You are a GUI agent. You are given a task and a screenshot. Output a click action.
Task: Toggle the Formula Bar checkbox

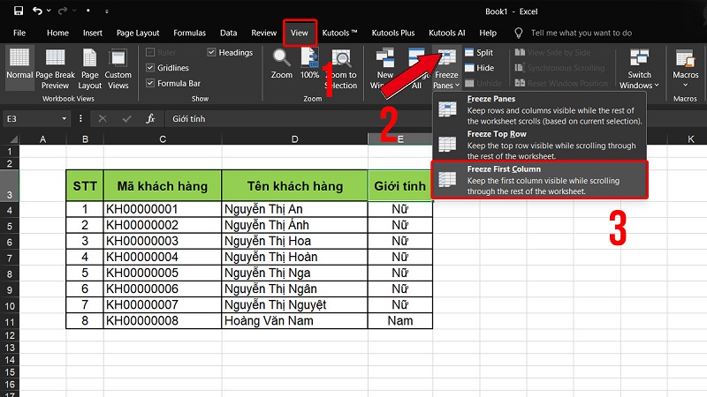[173, 83]
